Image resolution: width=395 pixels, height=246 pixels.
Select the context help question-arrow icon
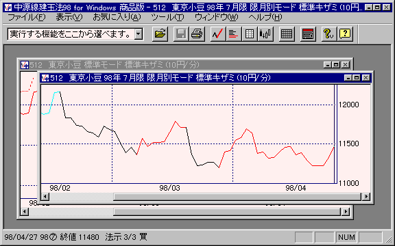tap(328, 33)
